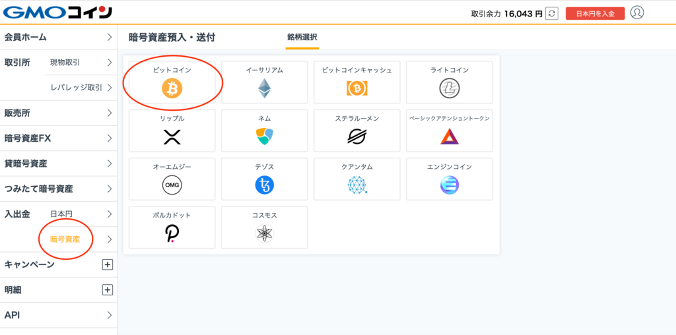Choose the Polkadot P icon

click(x=172, y=234)
